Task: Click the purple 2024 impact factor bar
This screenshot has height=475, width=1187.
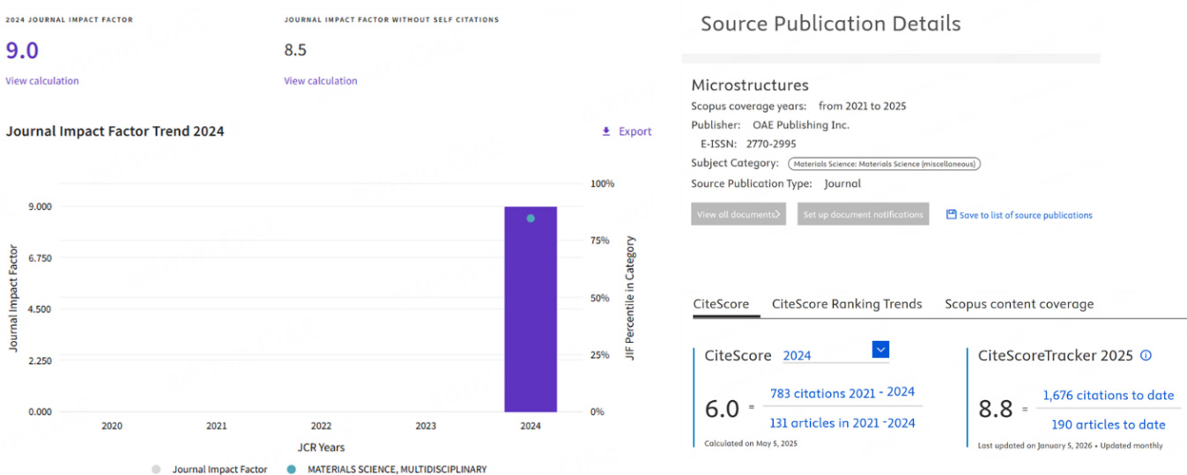Action: (x=530, y=335)
